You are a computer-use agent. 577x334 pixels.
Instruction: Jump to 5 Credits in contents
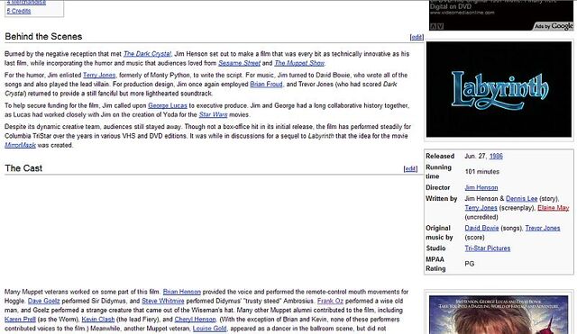(19, 11)
